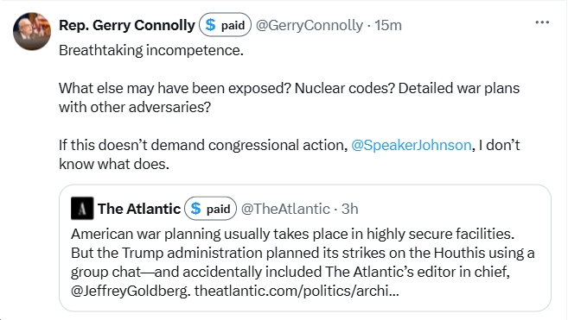Select the 'Nuclear codes?' question paragraph
The image size is (568, 320).
click(x=289, y=97)
